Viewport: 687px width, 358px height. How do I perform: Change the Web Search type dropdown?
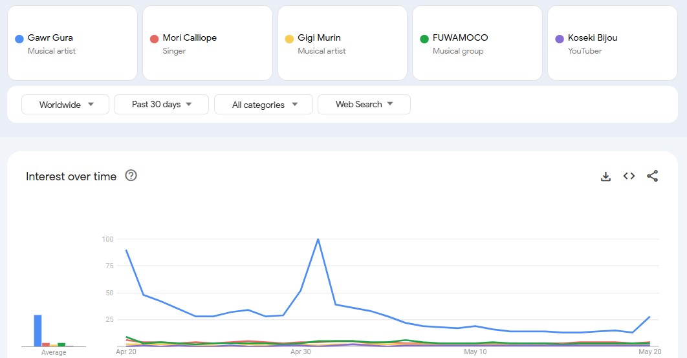pyautogui.click(x=364, y=105)
